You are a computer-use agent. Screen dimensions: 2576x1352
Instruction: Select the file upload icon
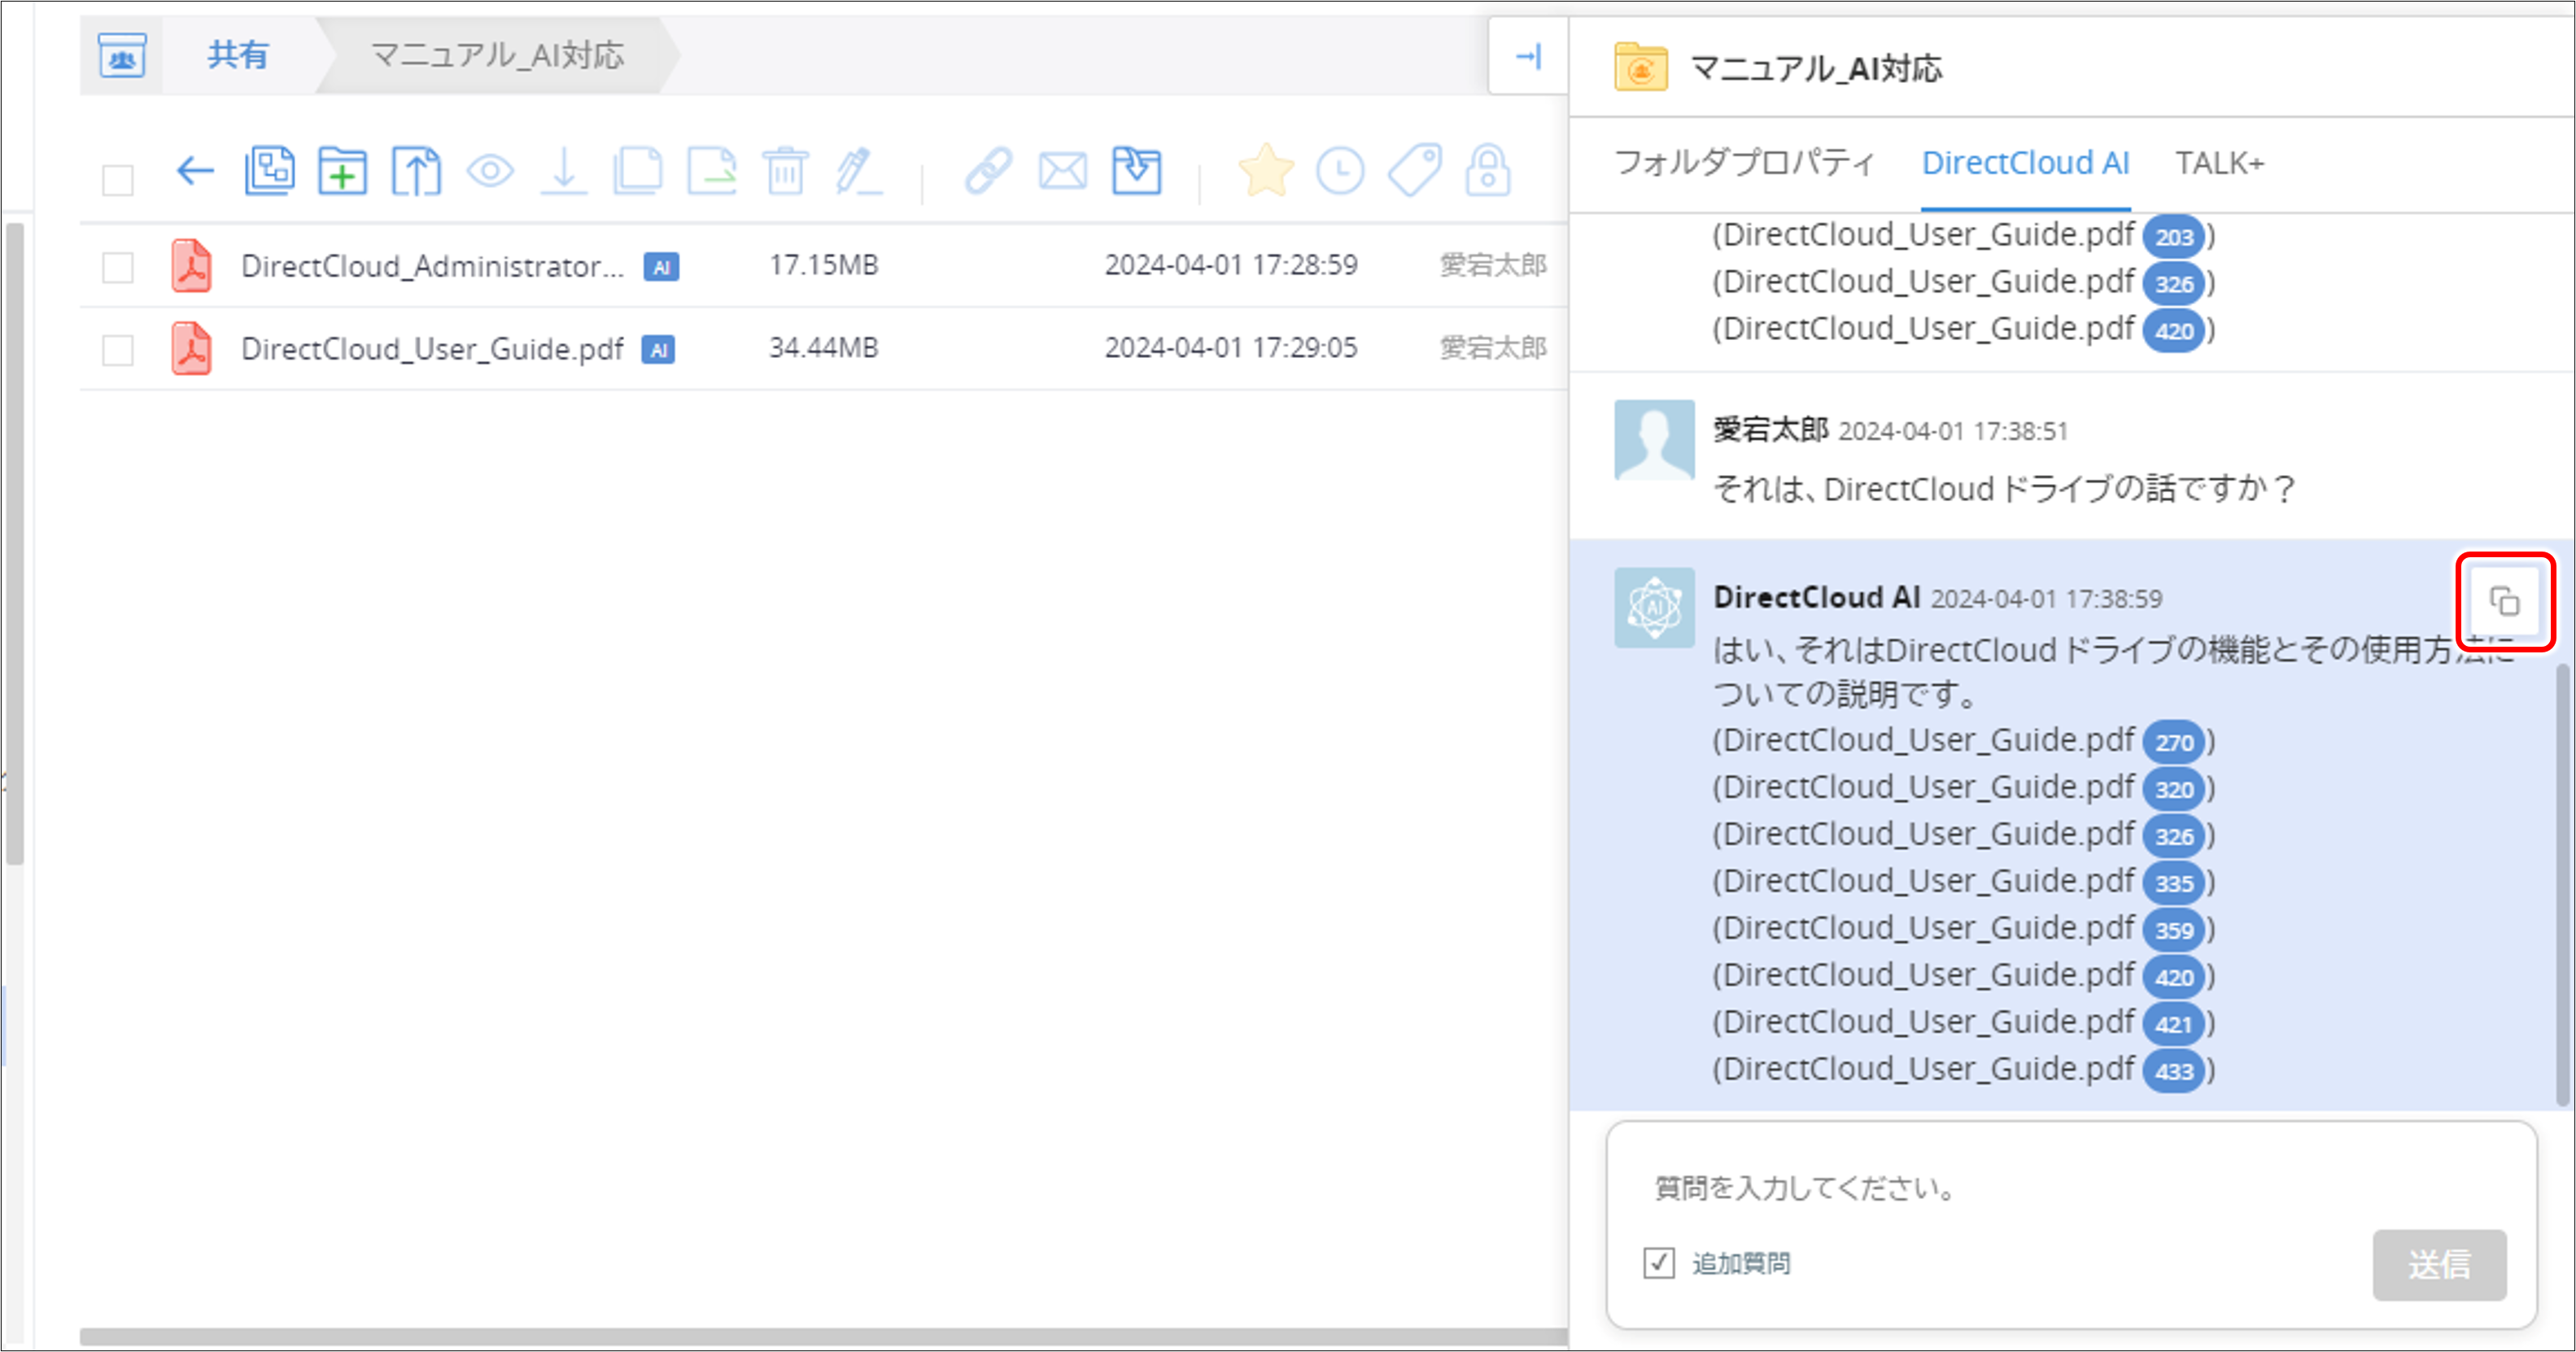[x=415, y=170]
